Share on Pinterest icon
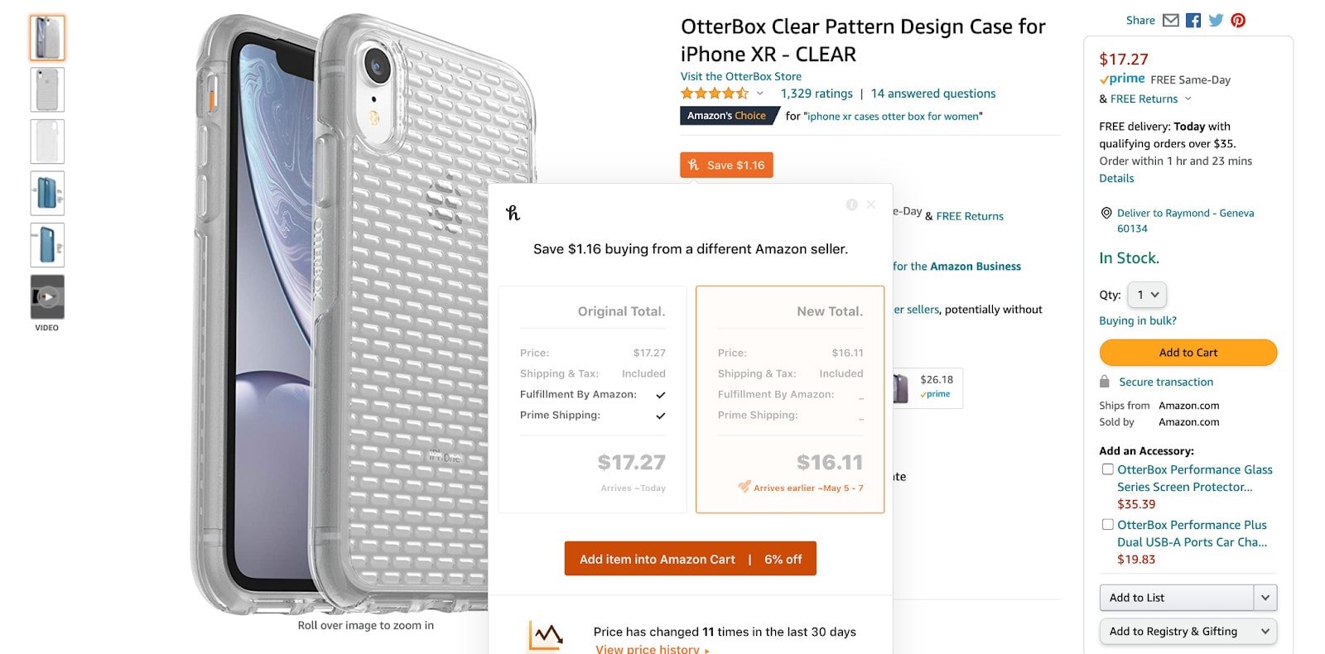This screenshot has width=1325, height=654. click(x=1238, y=21)
